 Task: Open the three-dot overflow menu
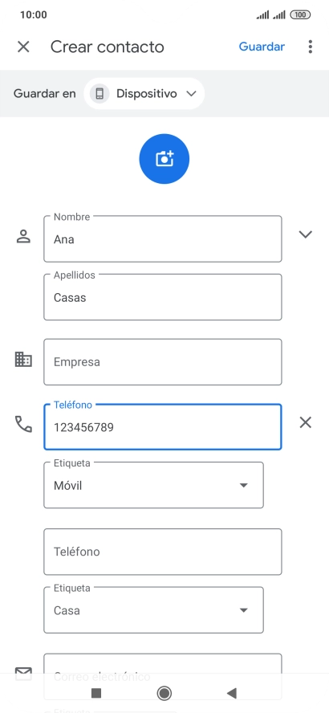pyautogui.click(x=311, y=47)
